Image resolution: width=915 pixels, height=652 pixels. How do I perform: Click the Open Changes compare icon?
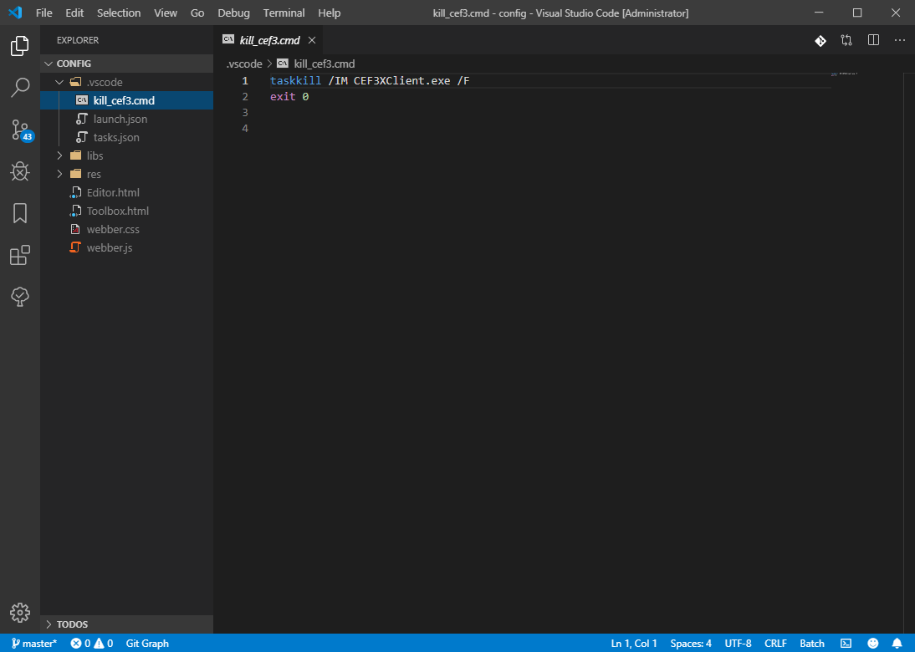point(846,40)
